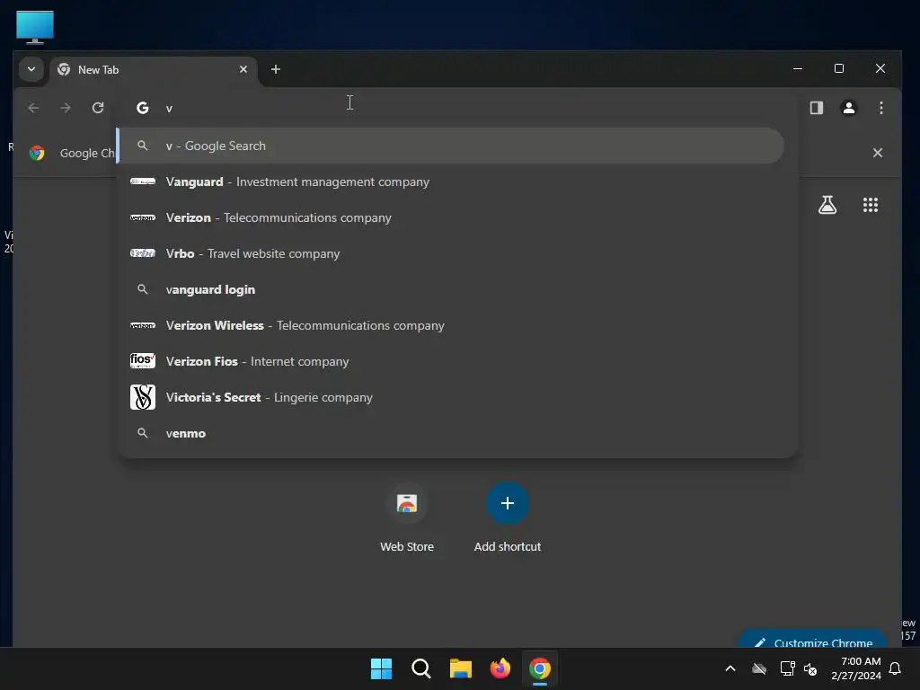Screen dimensions: 920x690
Task: Select 'vanguard login' search suggestion
Action: click(451, 289)
